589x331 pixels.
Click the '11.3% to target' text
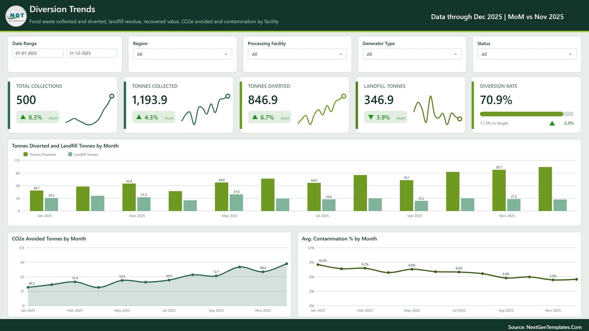tap(494, 123)
